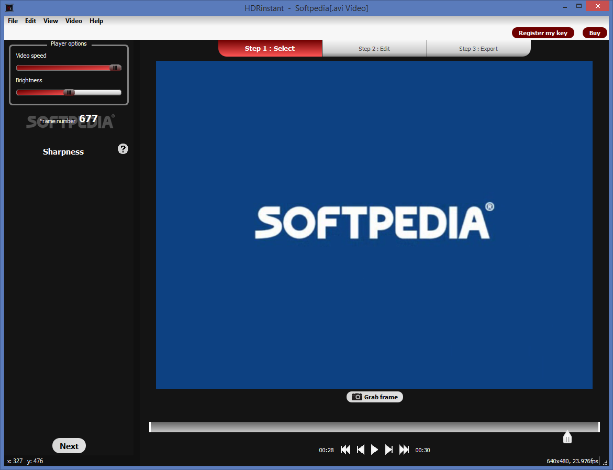The height and width of the screenshot is (470, 613).
Task: Select the Step 1 : Select tab
Action: (270, 49)
